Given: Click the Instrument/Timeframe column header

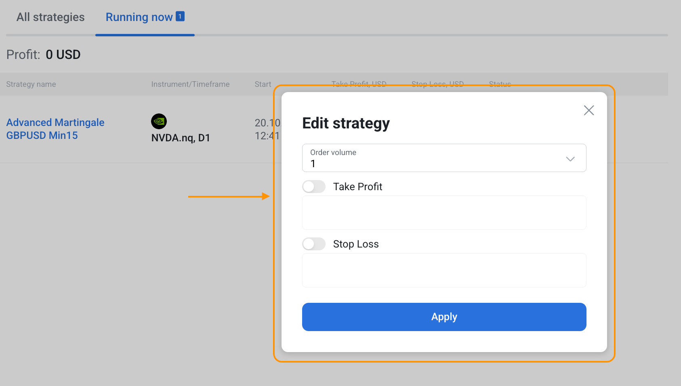Looking at the screenshot, I should tap(190, 84).
